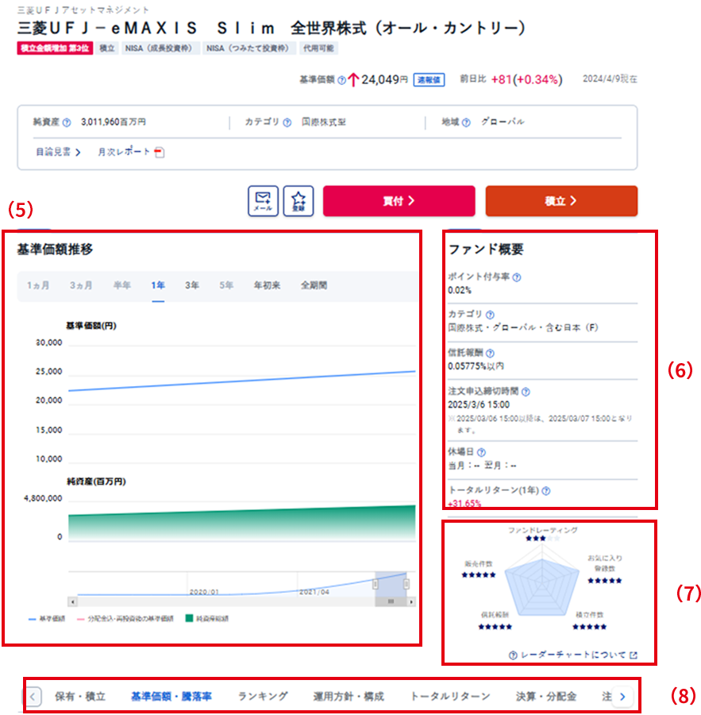Image resolution: width=701 pixels, height=715 pixels.
Task: Select the 5年 chart period
Action: [226, 285]
